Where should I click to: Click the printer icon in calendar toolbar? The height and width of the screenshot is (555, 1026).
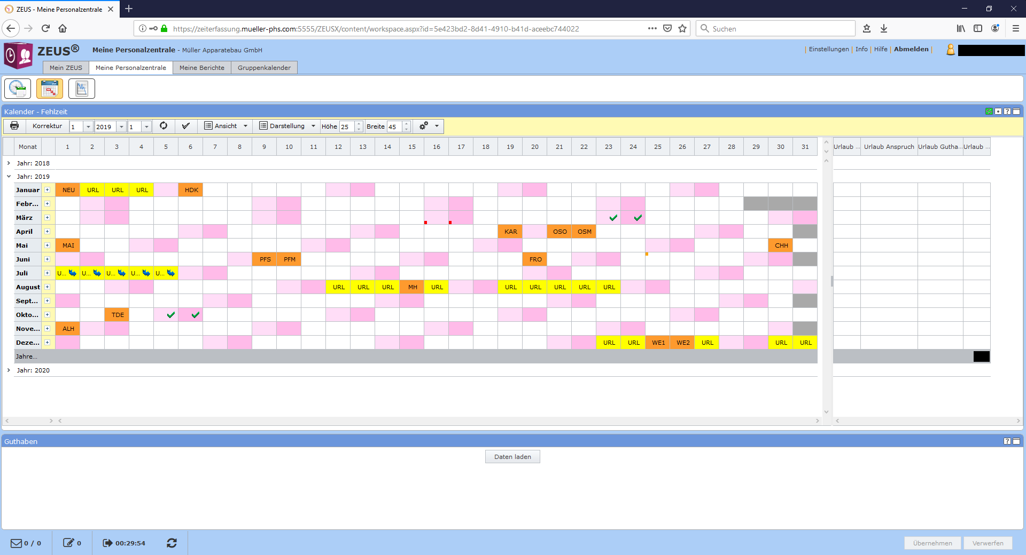[14, 126]
